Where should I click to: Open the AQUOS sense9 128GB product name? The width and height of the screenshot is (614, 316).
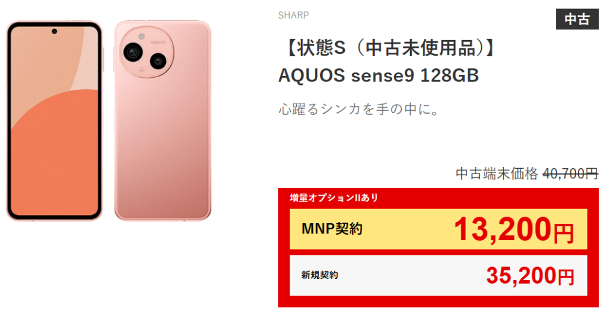(379, 76)
